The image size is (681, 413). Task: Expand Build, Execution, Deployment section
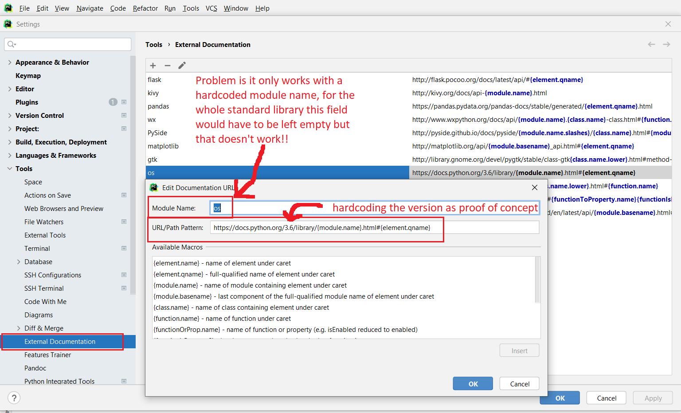pyautogui.click(x=10, y=142)
